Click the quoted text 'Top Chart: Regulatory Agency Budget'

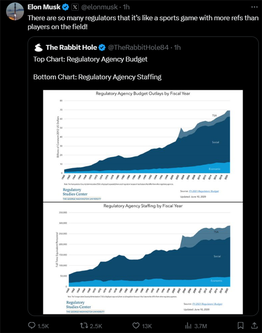[90, 59]
